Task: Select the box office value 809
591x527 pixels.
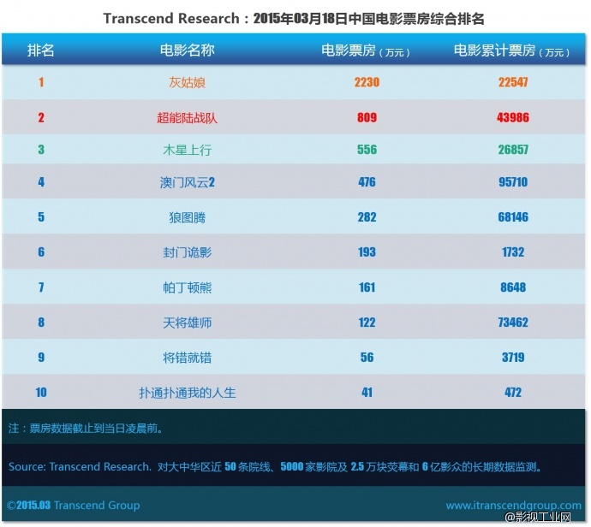Action: [367, 117]
